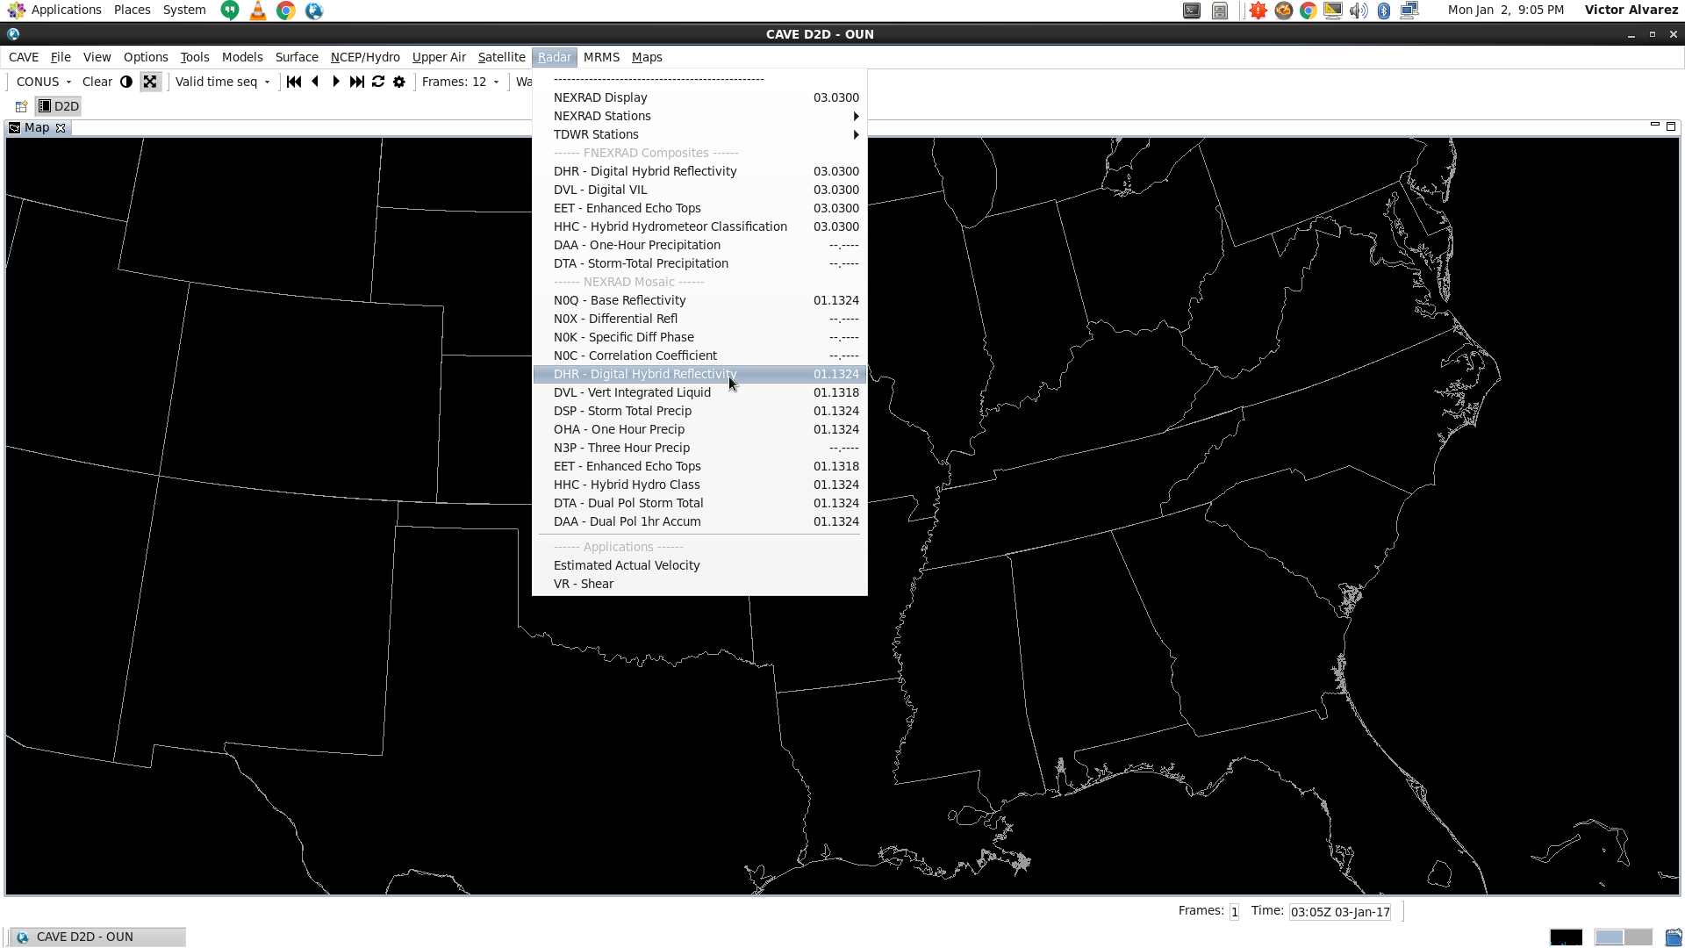This screenshot has height=948, width=1685.
Task: Open the CONUS scale dropdown
Action: click(x=44, y=82)
